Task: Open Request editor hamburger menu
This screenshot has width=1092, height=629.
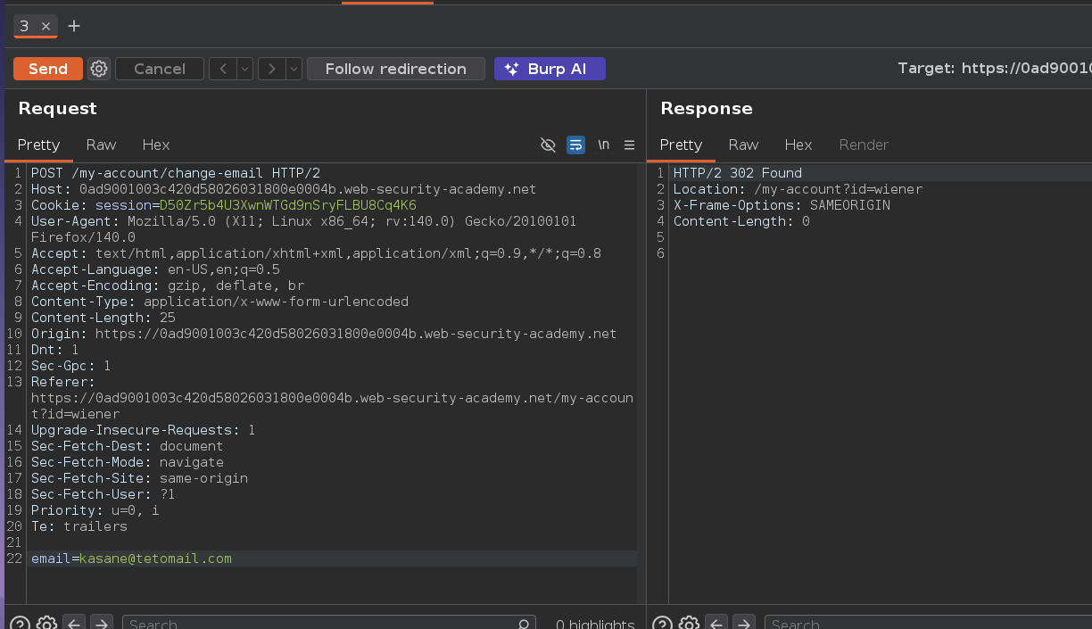Action: [629, 145]
